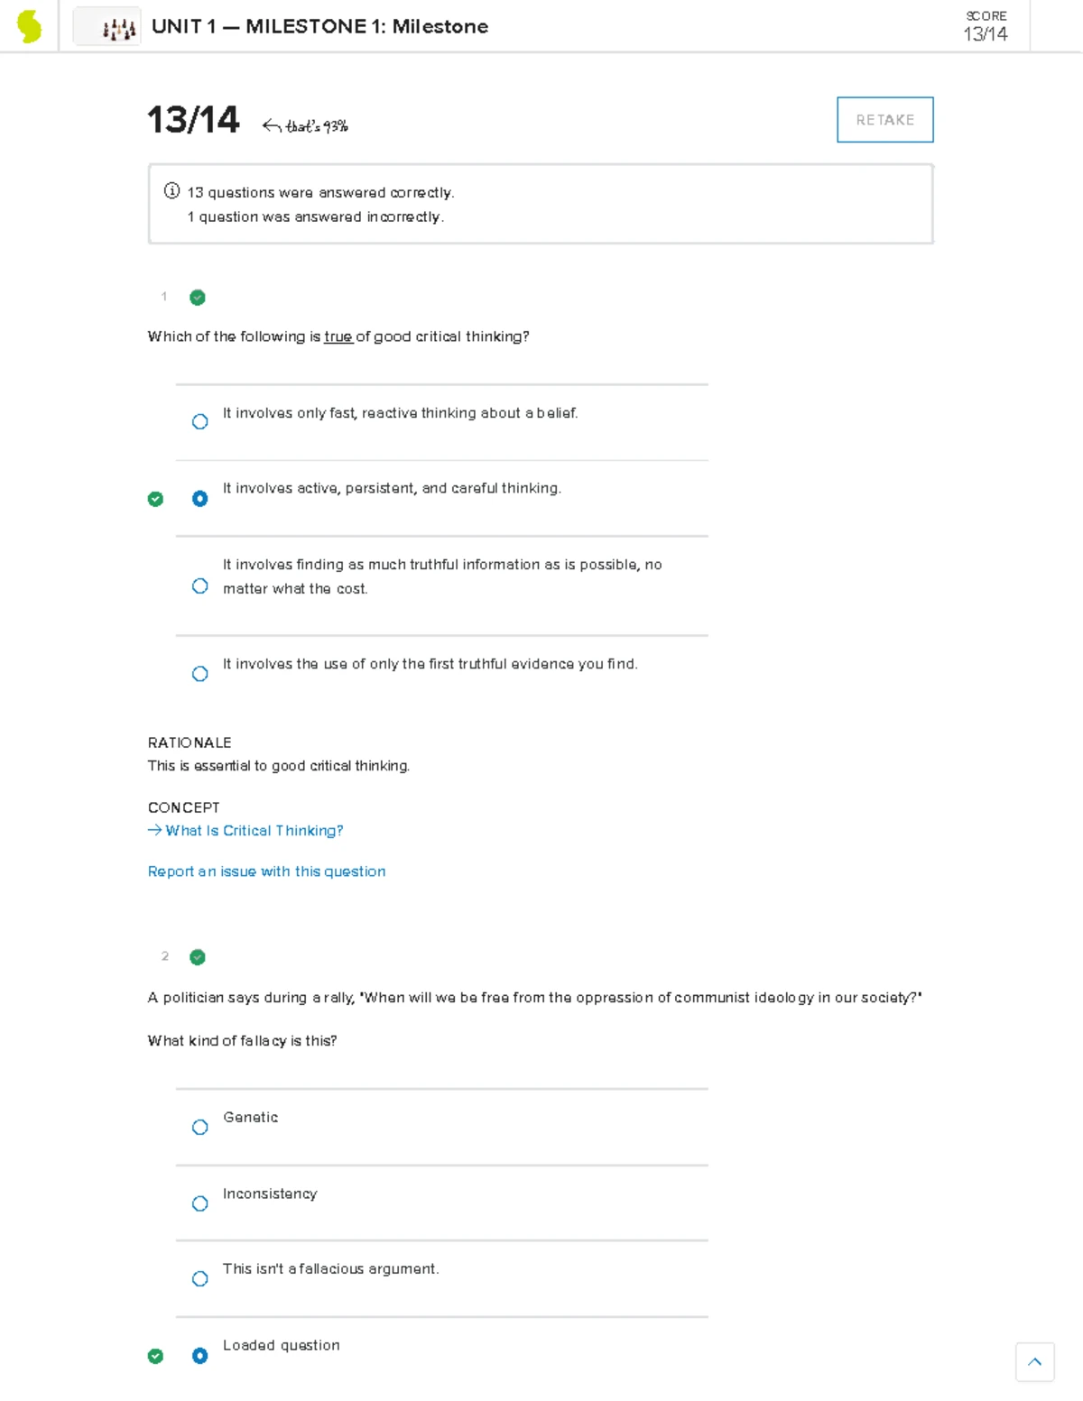Click the selected Loaded question radio button
Image resolution: width=1083 pixels, height=1401 pixels.
[199, 1355]
